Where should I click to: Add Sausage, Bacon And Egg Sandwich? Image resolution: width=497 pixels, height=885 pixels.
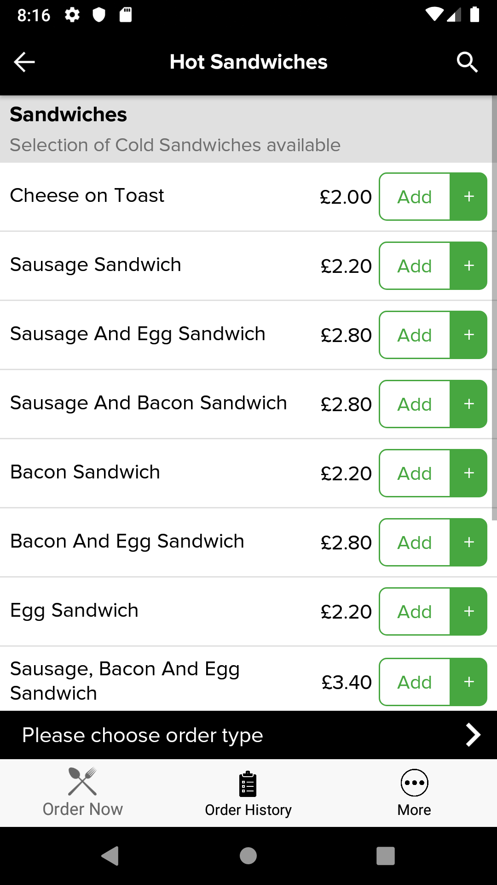(x=415, y=682)
